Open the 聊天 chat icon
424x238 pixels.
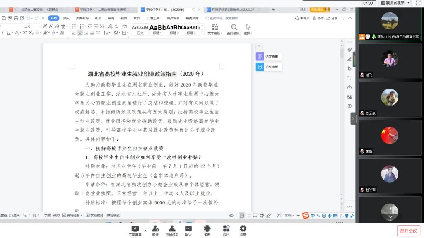coord(188,228)
